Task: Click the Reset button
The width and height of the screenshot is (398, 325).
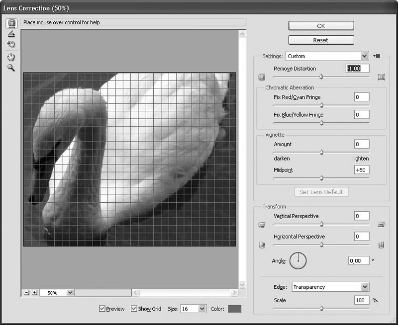Action: tap(321, 40)
